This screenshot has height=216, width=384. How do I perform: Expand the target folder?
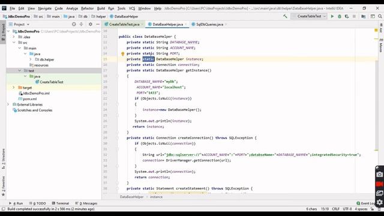pyautogui.click(x=14, y=88)
